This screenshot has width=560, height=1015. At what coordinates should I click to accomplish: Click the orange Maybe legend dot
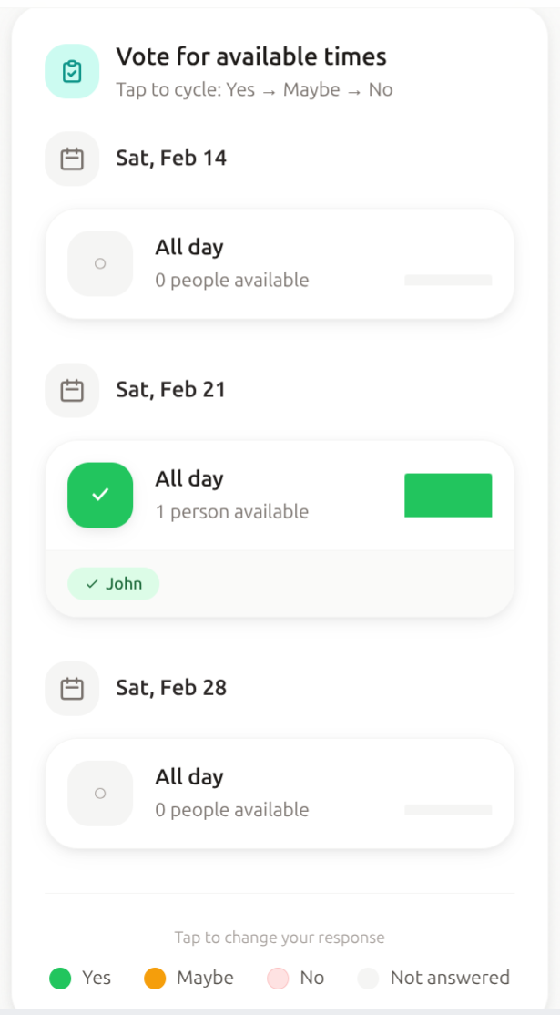point(155,979)
